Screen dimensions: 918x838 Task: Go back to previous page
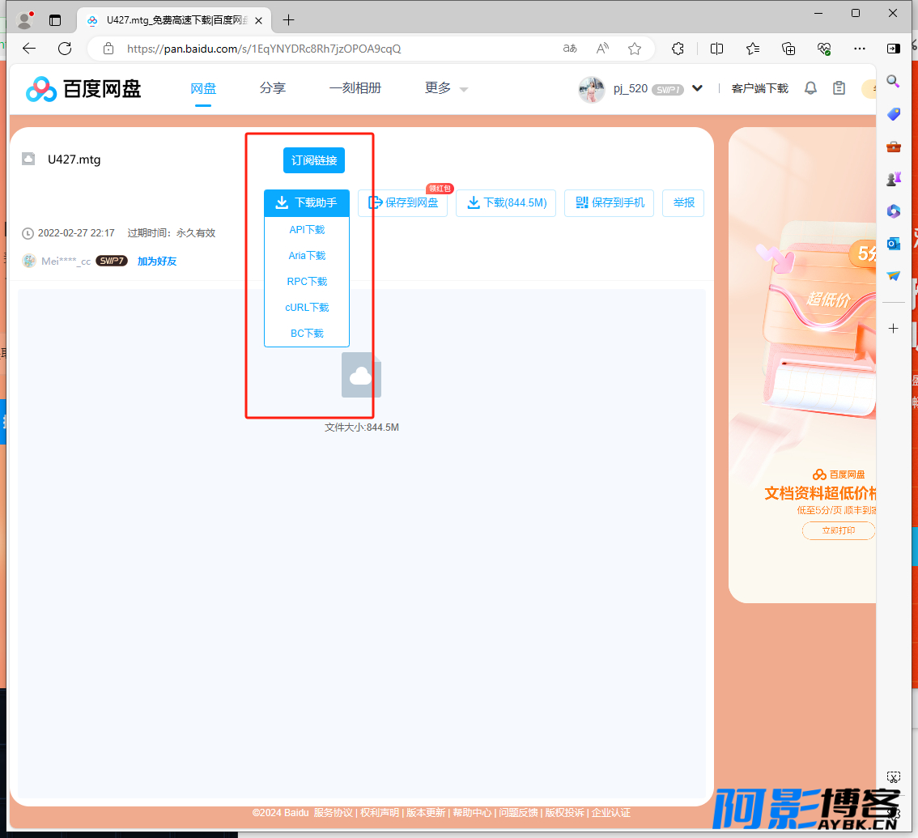click(x=28, y=49)
